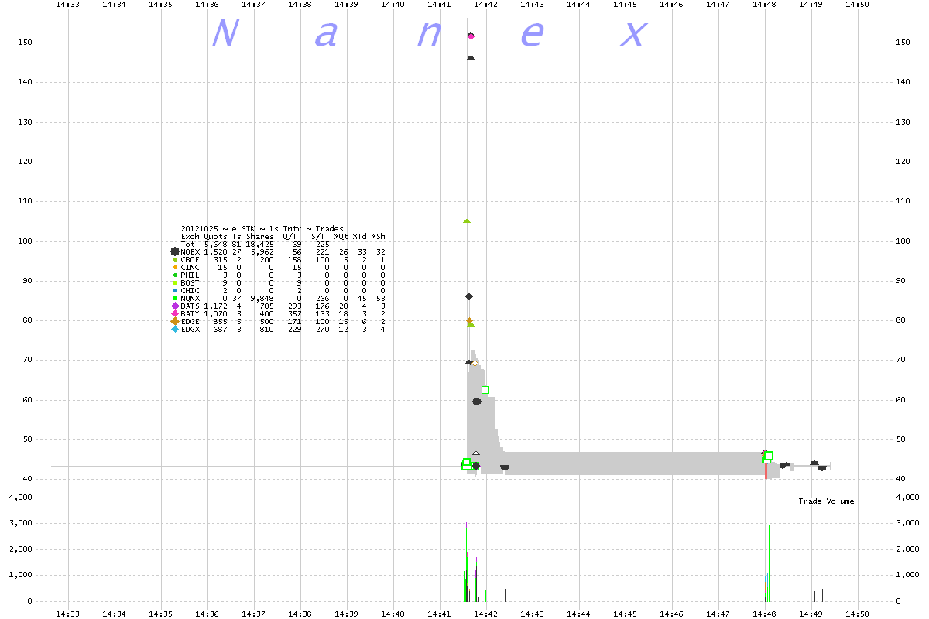
Task: Click the '120' label on right price axis
Action: tap(903, 162)
